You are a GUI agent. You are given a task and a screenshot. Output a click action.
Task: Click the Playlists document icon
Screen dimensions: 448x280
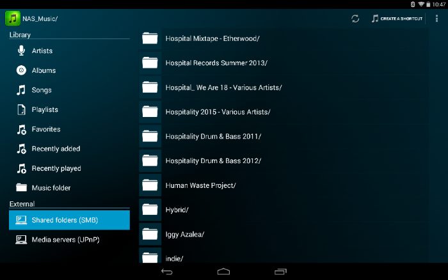click(21, 109)
